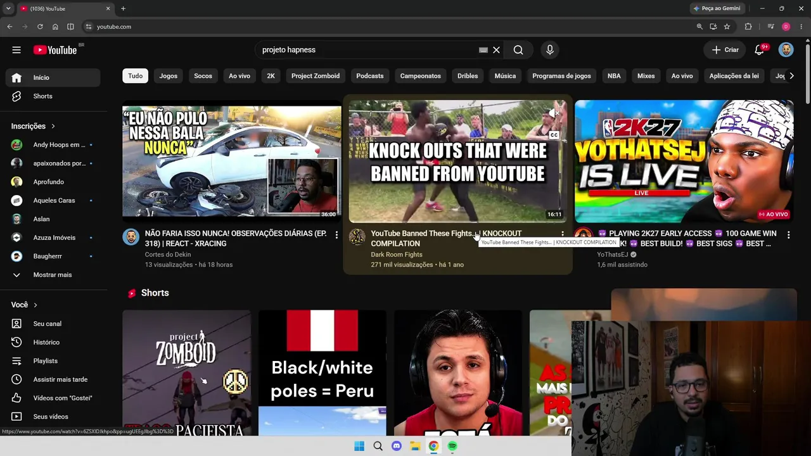Screen dimensions: 811x456
Task: View site information icon beside youtube.com
Action: (x=88, y=27)
